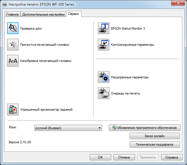The height and width of the screenshot is (165, 187).
Task: Switch to the Главное tab
Action: point(13,14)
